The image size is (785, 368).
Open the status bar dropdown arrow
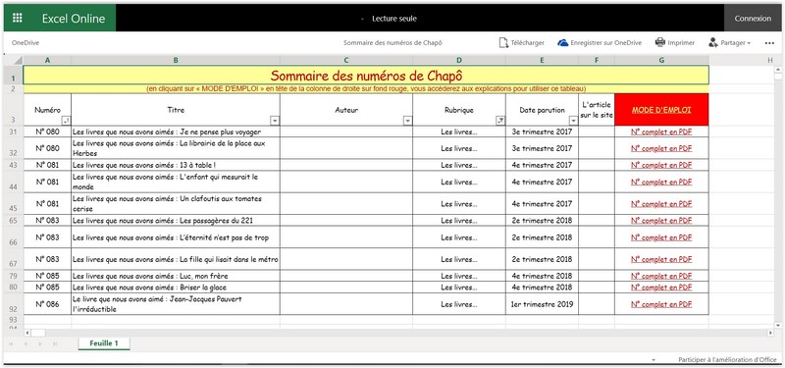click(x=654, y=360)
